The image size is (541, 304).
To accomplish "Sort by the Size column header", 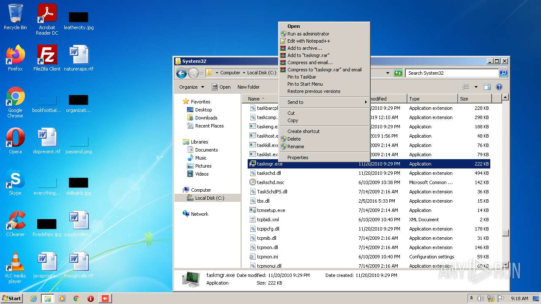I will coord(475,99).
